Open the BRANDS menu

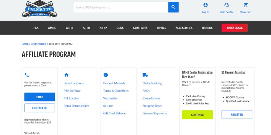(x=207, y=28)
